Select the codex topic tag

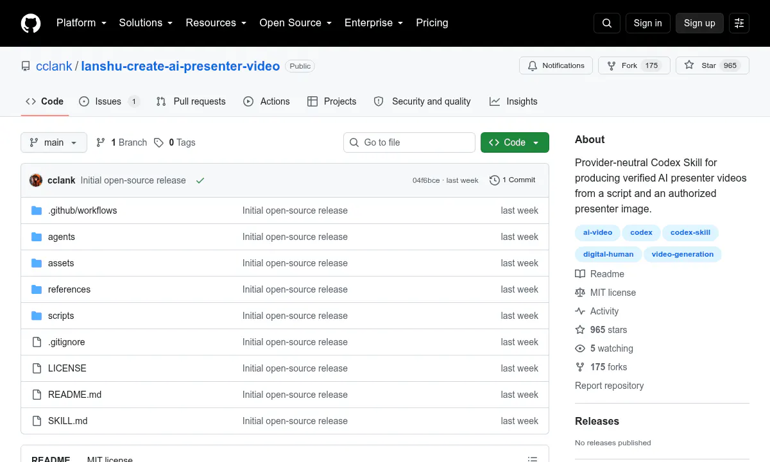coord(641,232)
